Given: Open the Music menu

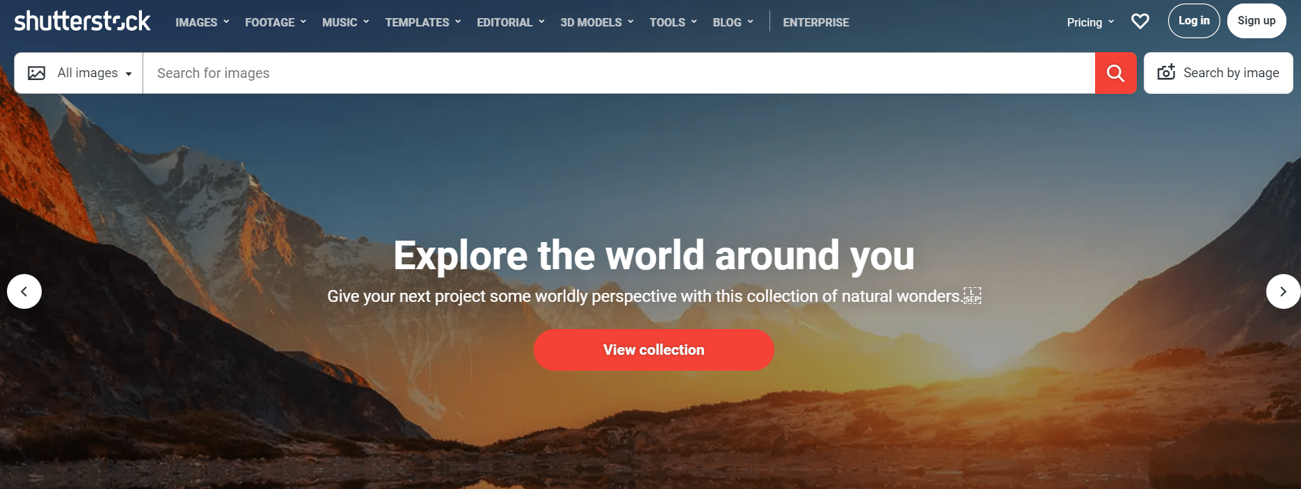Looking at the screenshot, I should click(x=345, y=22).
